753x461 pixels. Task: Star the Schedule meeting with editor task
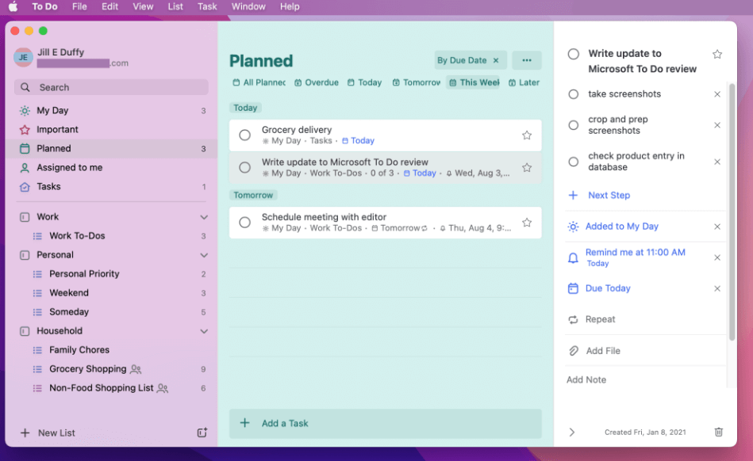click(526, 223)
